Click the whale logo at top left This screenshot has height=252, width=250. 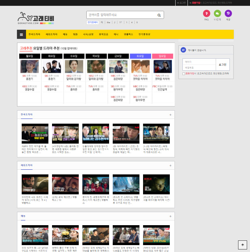point(36,18)
